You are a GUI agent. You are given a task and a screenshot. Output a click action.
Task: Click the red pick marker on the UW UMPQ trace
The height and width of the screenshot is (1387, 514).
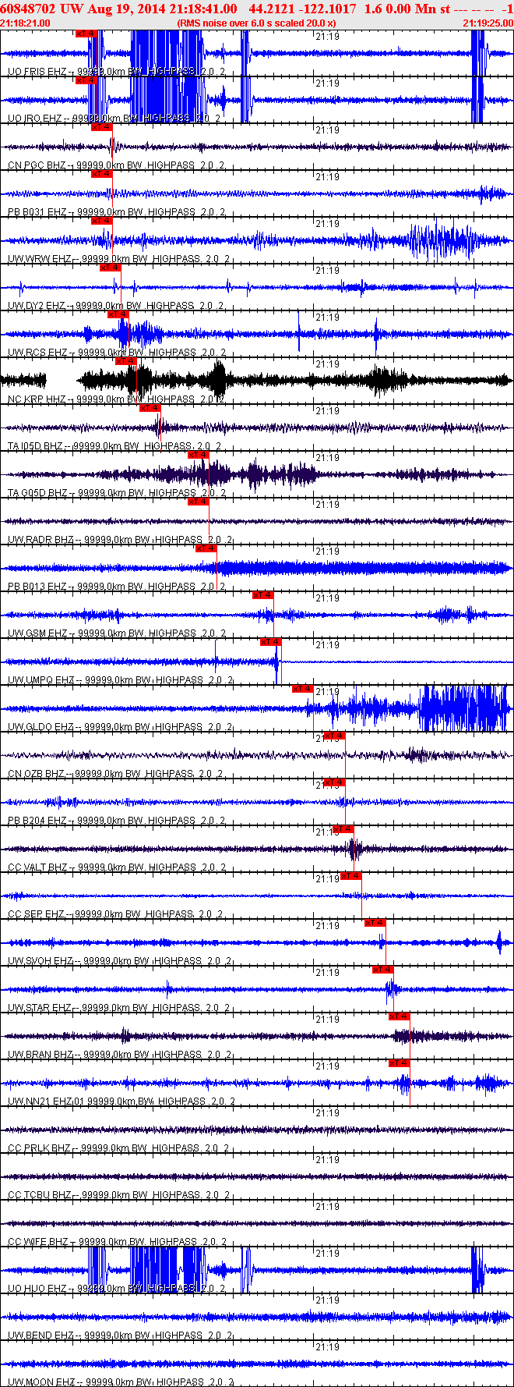coord(270,642)
